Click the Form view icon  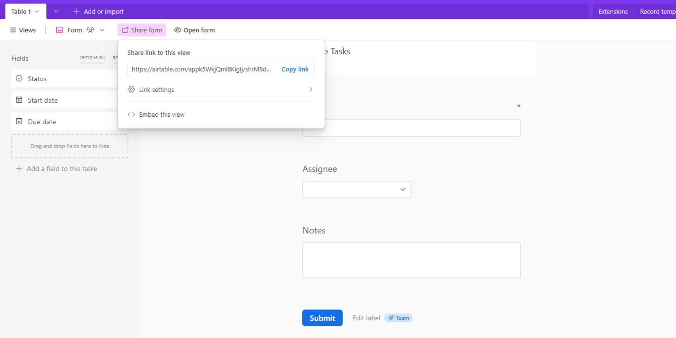[x=60, y=30]
